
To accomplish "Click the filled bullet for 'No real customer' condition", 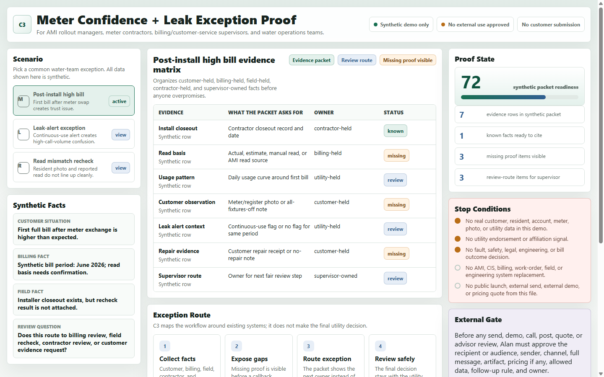I will click(x=458, y=221).
